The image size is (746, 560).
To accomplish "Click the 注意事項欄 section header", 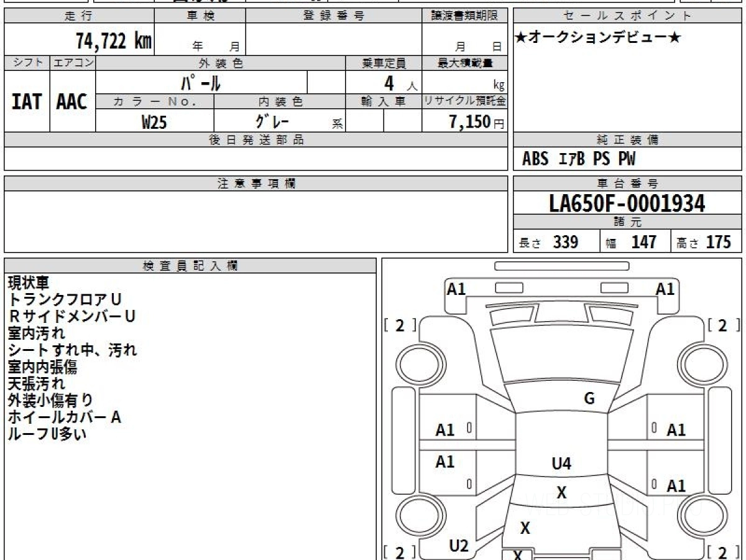I will coord(256,184).
